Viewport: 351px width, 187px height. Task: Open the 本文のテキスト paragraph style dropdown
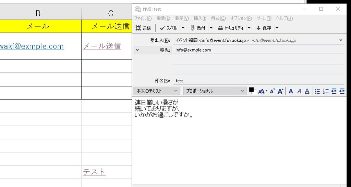(x=156, y=91)
